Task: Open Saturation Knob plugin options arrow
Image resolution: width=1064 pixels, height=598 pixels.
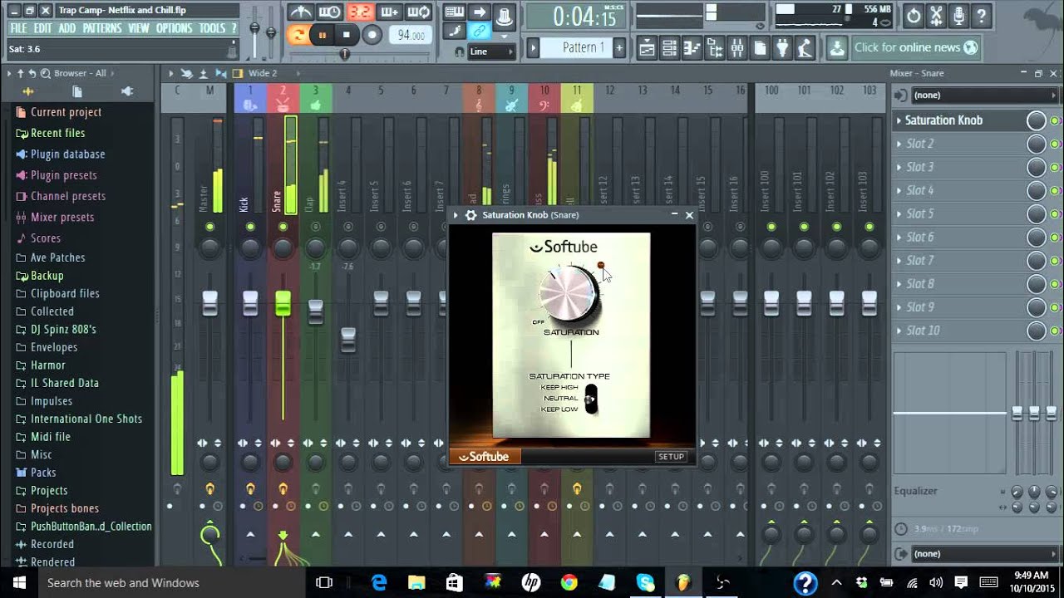Action: click(x=456, y=215)
